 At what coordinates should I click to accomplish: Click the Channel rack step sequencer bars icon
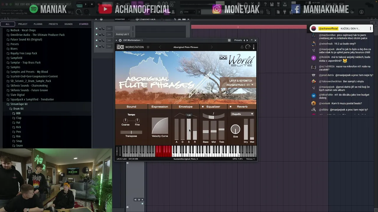(x=184, y=19)
